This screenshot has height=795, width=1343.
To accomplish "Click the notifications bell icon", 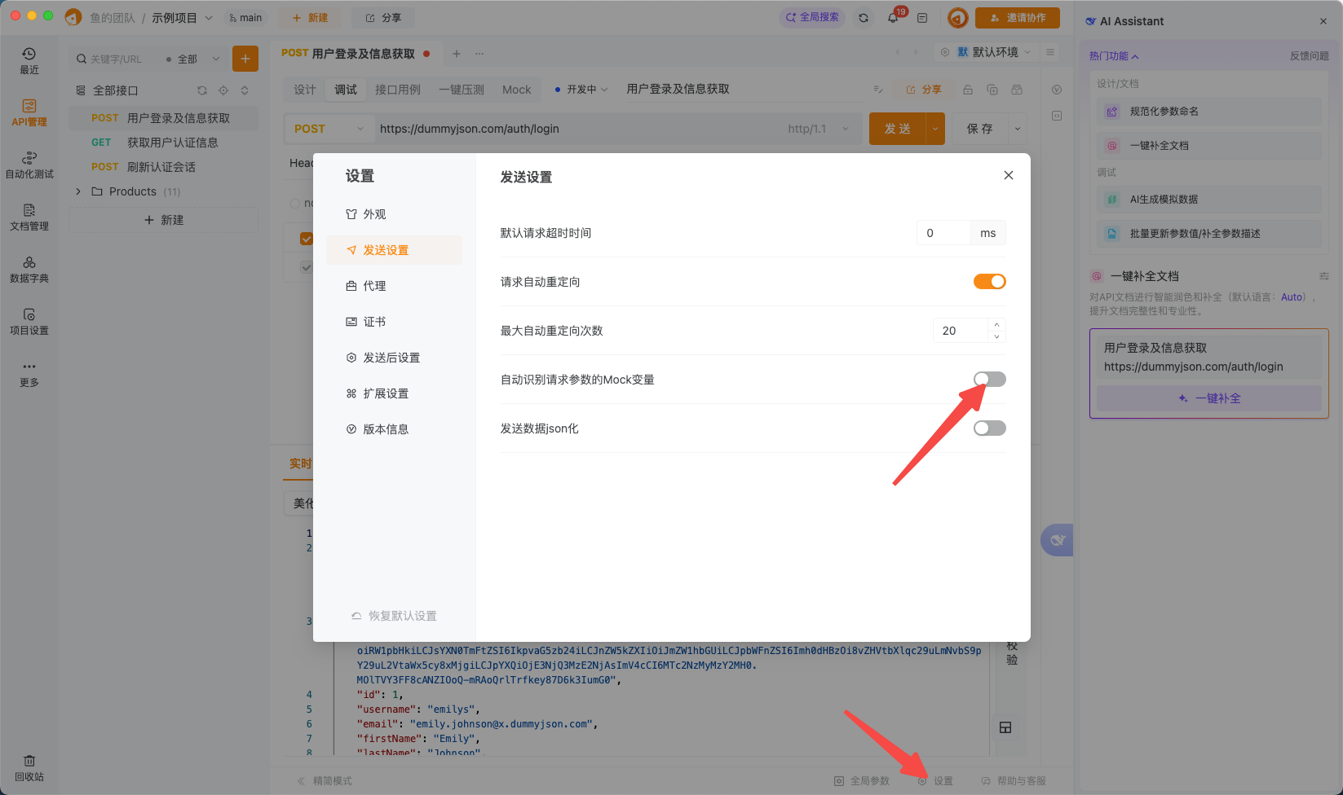I will pyautogui.click(x=893, y=17).
